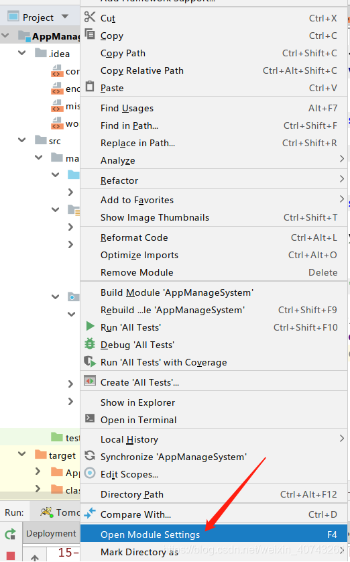Click the Create 'All Tests' configuration icon

(x=90, y=381)
